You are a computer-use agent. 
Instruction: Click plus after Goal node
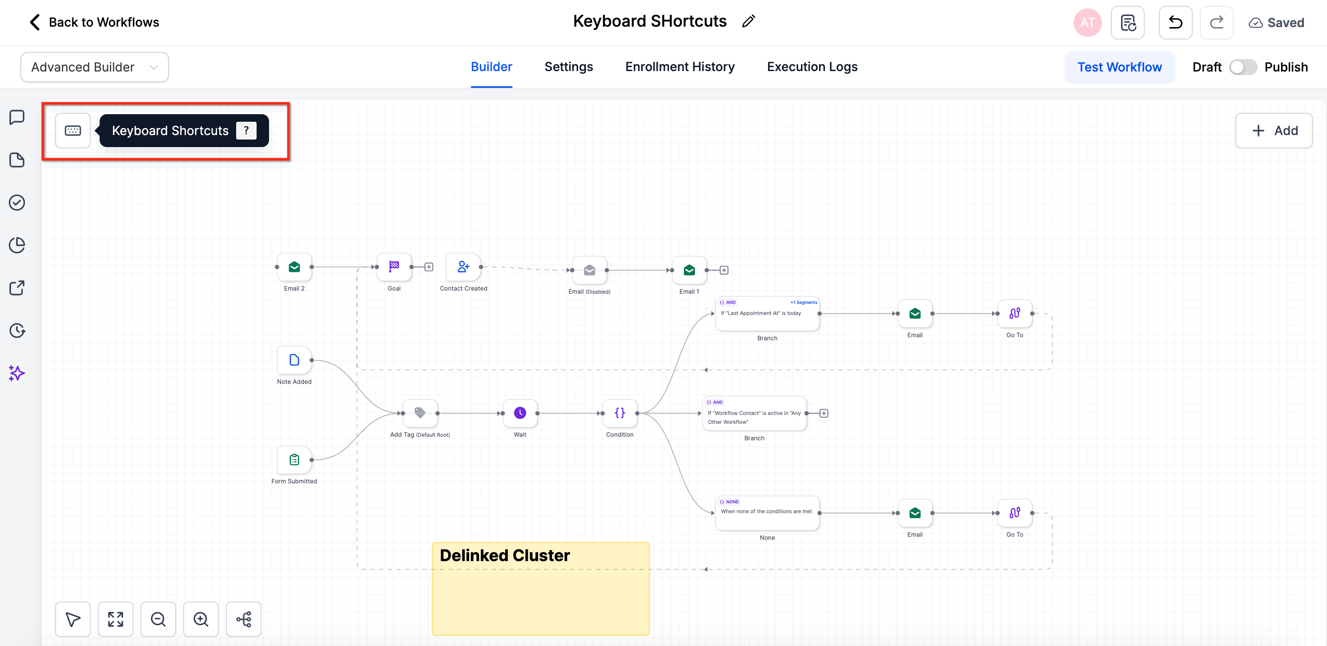(429, 267)
